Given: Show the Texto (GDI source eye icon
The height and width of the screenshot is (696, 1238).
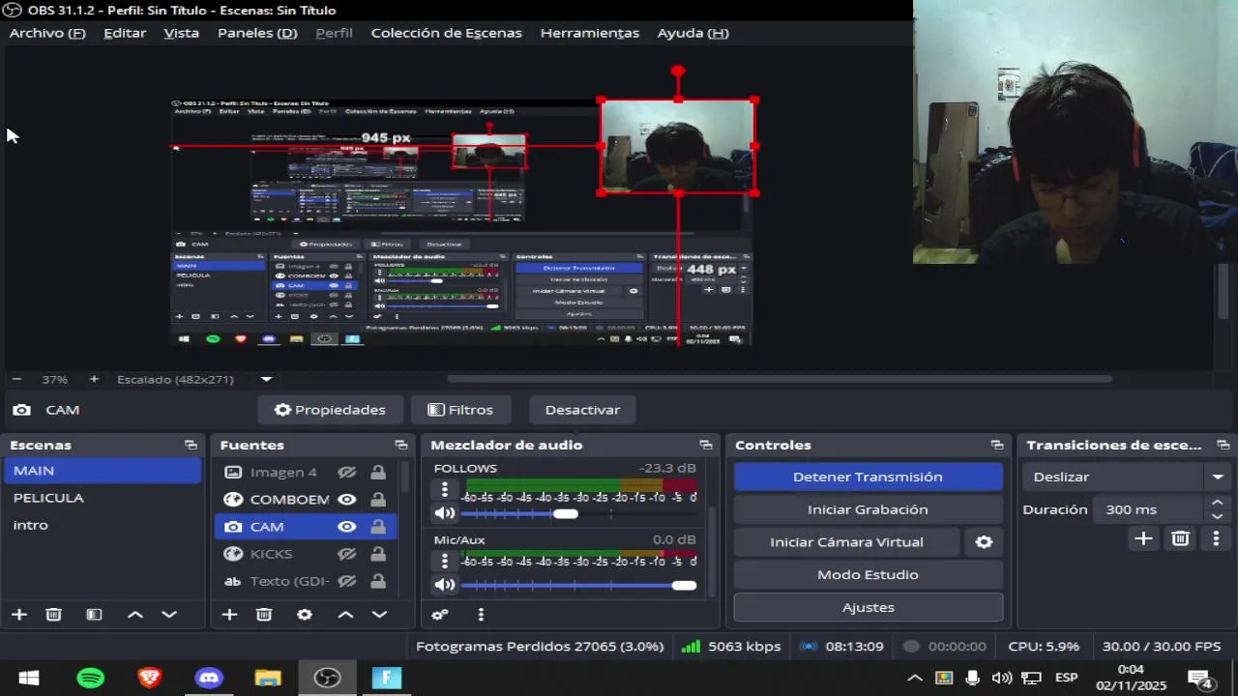Looking at the screenshot, I should click(347, 581).
